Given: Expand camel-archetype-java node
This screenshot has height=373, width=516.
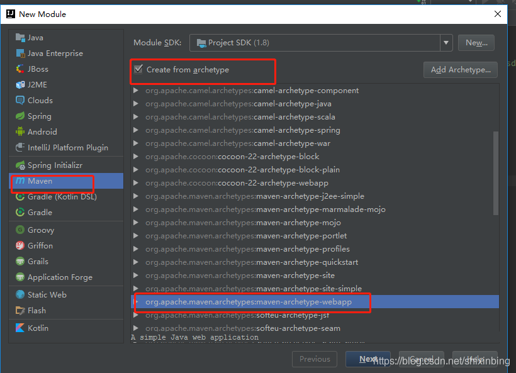Looking at the screenshot, I should coord(135,104).
